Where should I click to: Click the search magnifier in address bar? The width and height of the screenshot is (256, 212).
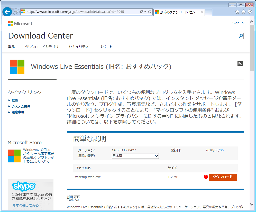click(141, 12)
